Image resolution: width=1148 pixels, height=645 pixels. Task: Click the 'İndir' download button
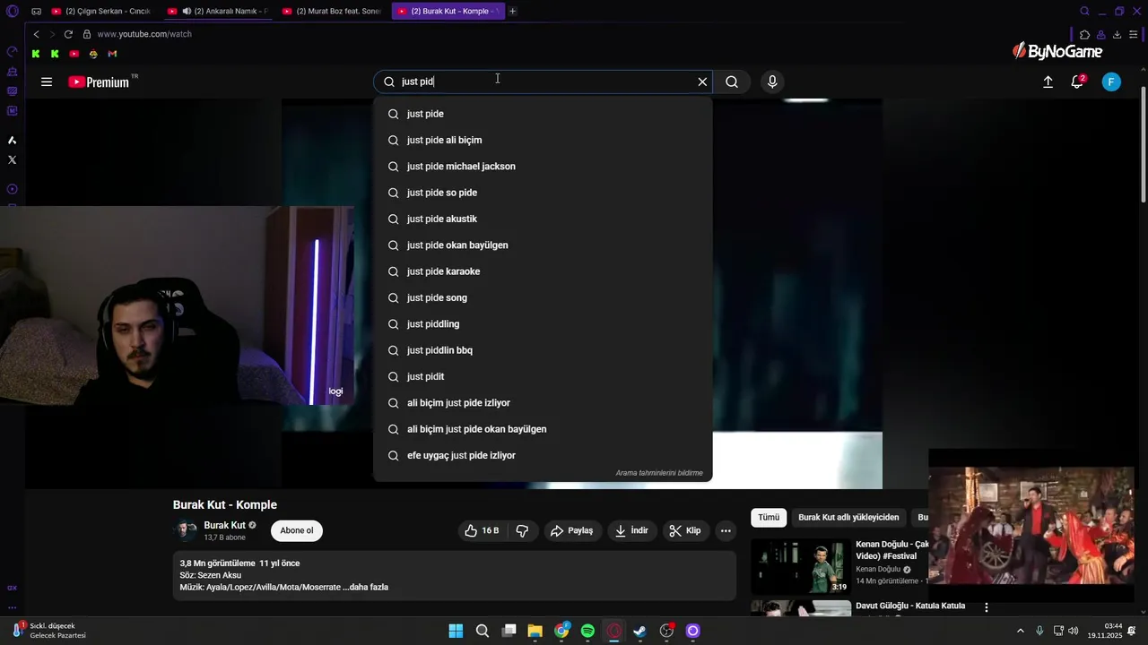631,530
